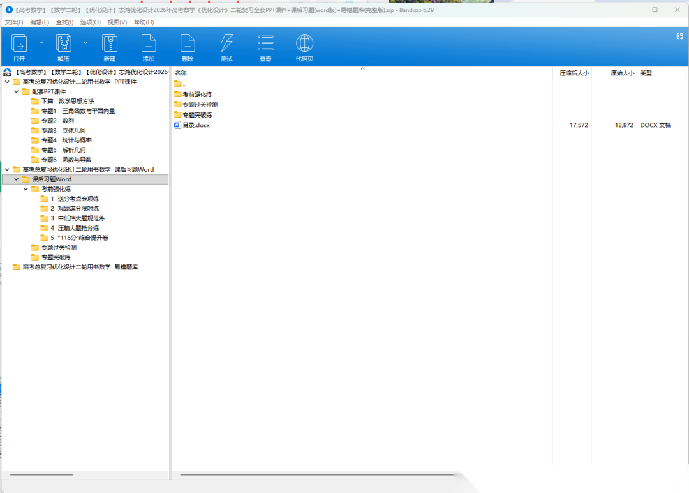The width and height of the screenshot is (689, 493).
Task: Collapse the 配套PPT课件 tree node
Action: pyautogui.click(x=17, y=91)
